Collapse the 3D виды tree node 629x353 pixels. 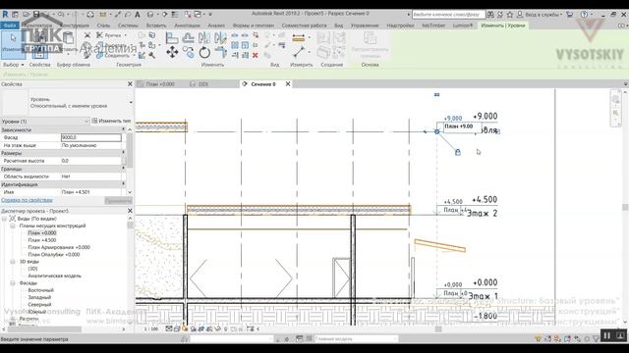point(13,262)
